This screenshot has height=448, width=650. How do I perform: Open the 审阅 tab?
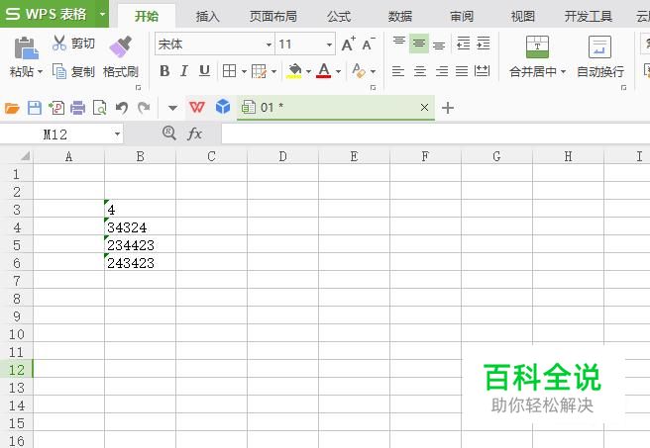pos(462,16)
